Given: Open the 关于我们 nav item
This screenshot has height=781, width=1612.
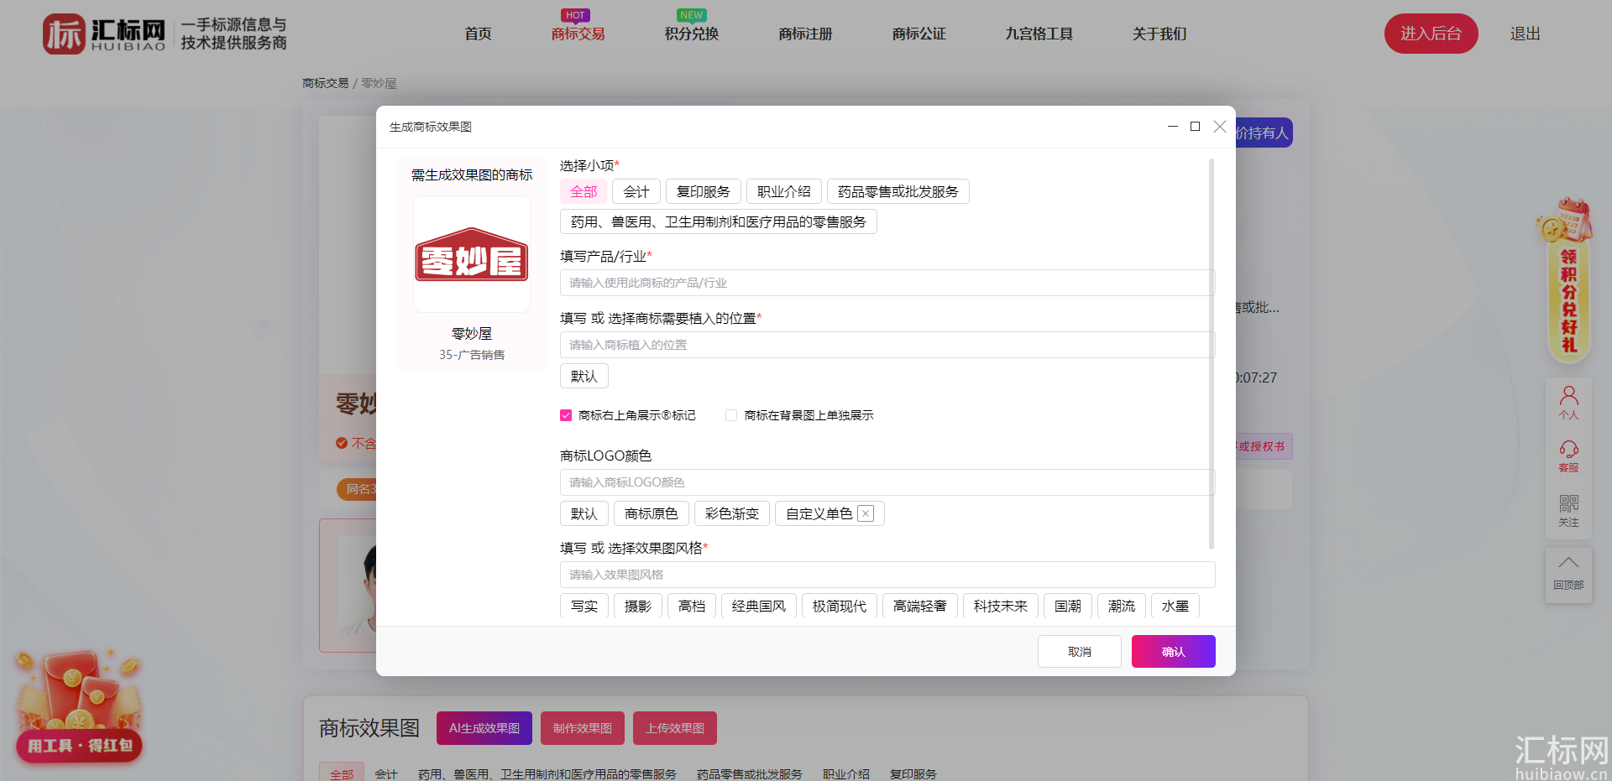Looking at the screenshot, I should [x=1159, y=34].
